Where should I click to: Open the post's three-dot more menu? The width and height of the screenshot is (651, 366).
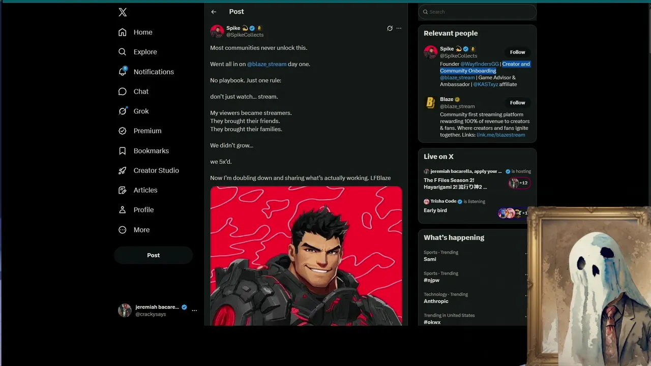point(399,28)
